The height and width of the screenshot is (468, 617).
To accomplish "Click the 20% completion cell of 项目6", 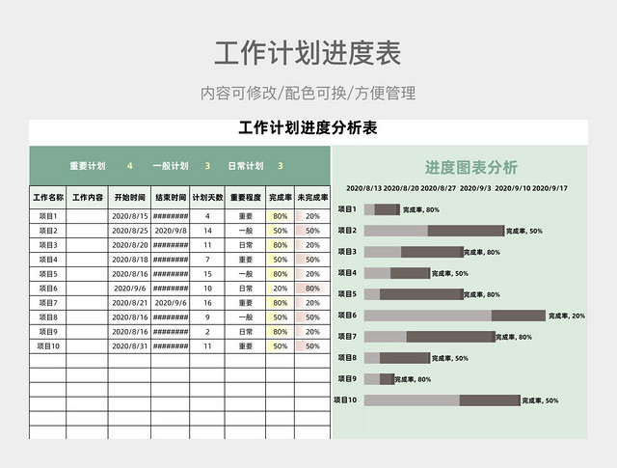I will click(x=281, y=289).
